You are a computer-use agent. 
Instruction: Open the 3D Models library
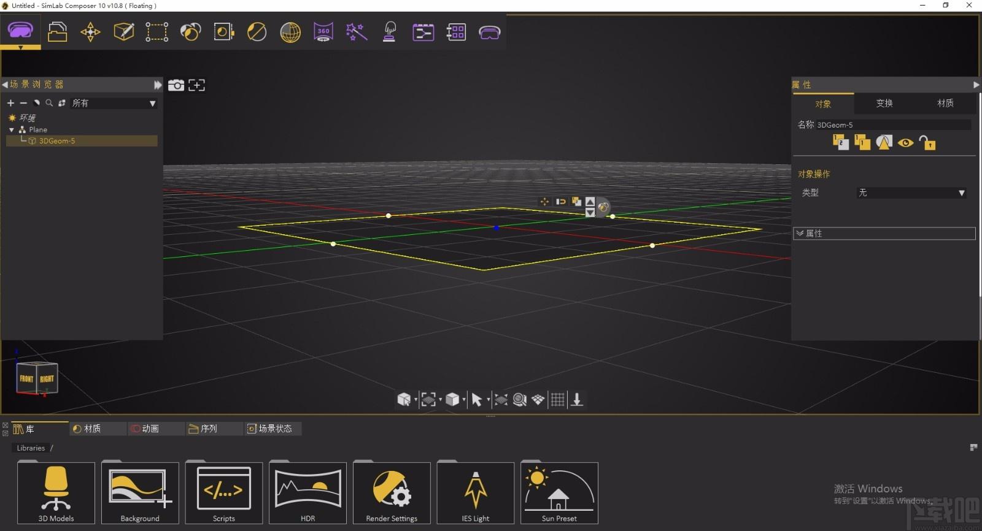pos(56,493)
